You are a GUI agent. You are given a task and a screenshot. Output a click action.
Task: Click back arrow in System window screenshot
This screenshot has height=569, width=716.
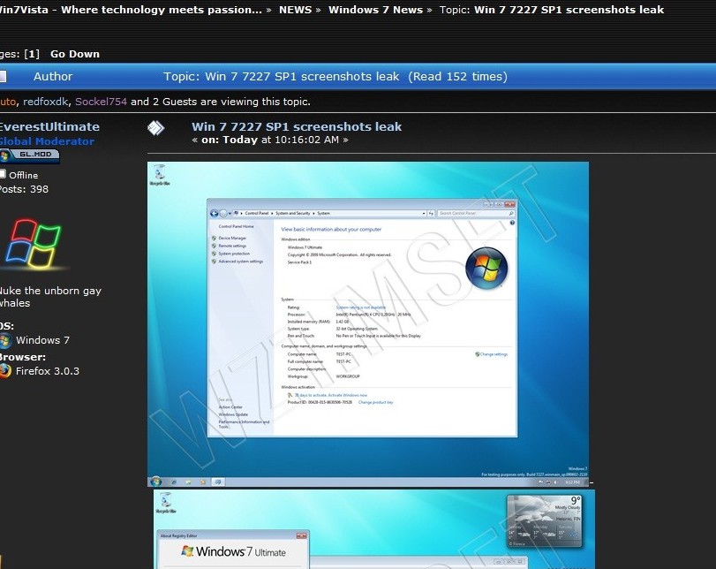[215, 214]
